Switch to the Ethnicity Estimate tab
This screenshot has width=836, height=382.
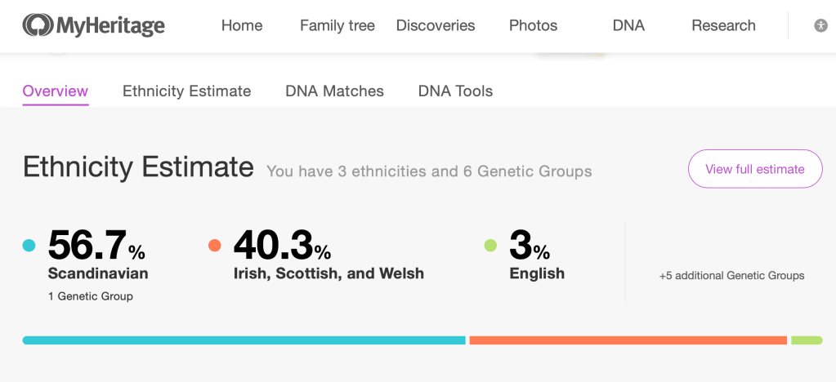point(186,91)
